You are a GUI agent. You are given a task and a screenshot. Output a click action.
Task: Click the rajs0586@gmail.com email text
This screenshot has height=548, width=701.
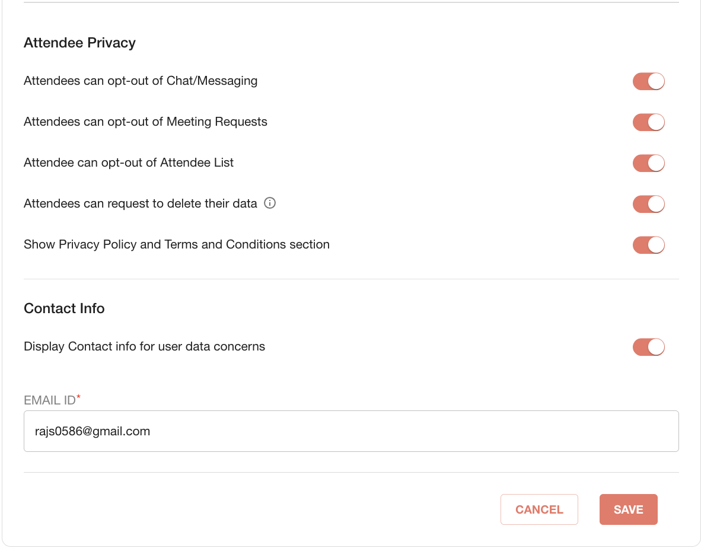[x=93, y=431]
